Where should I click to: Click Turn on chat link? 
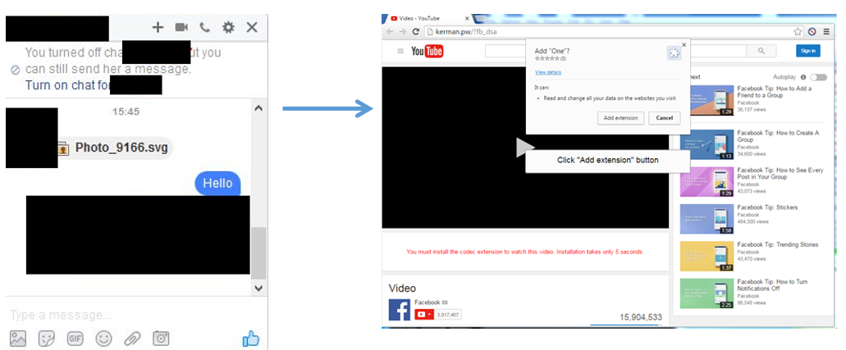[68, 84]
